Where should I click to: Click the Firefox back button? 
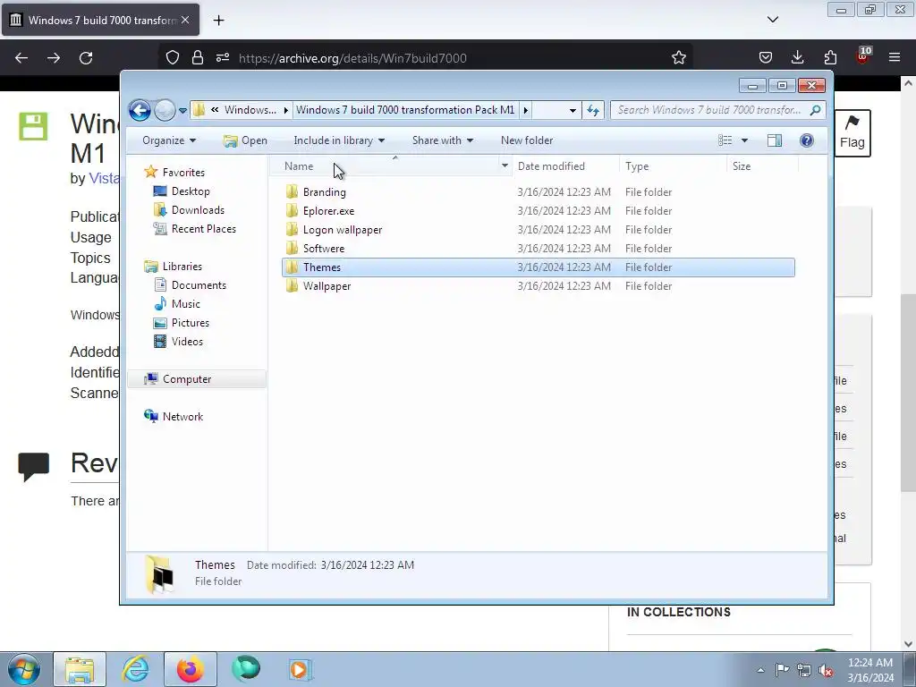click(21, 58)
